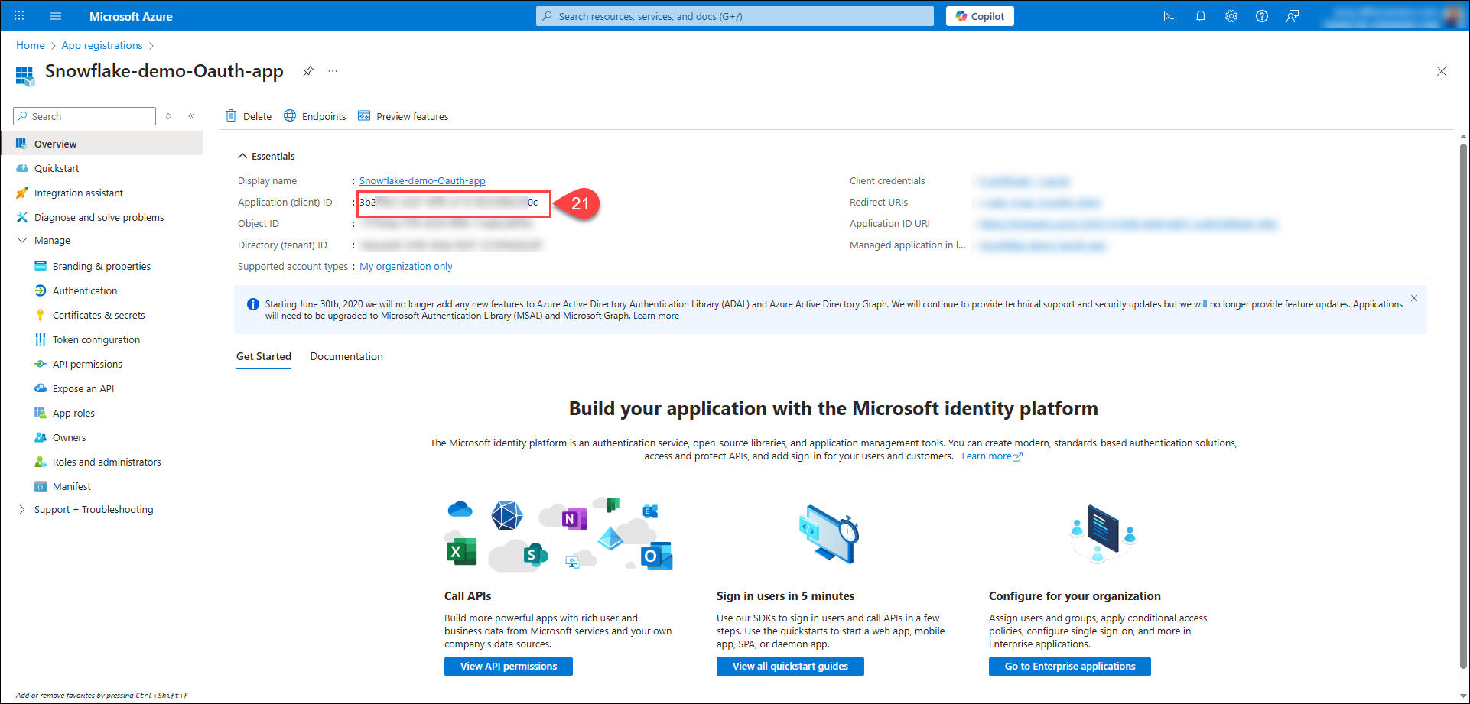
Task: Open portal settings gear icon
Action: 1231,16
